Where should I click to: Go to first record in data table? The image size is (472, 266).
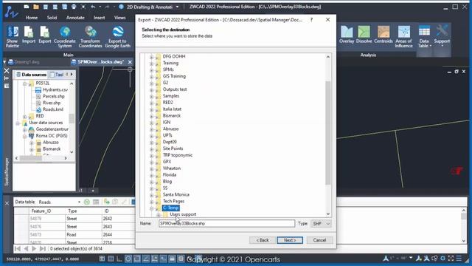point(18,248)
